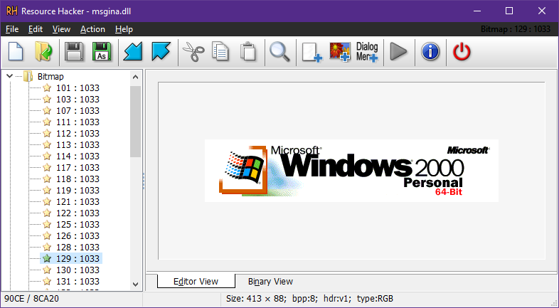Click the gray Play compile icon
Viewport: 559px width, 308px height.
398,52
